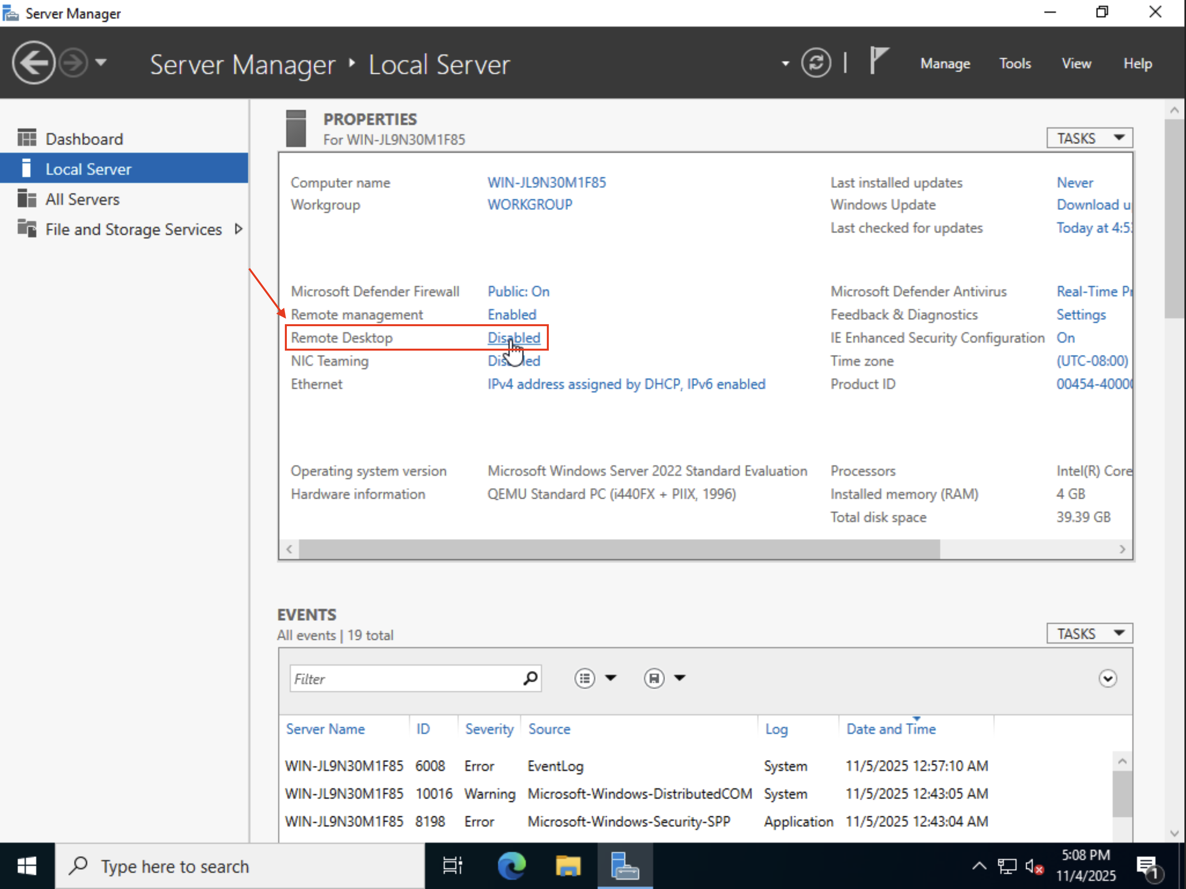1186x889 pixels.
Task: Open WORKGROUP settings link
Action: [x=529, y=205]
